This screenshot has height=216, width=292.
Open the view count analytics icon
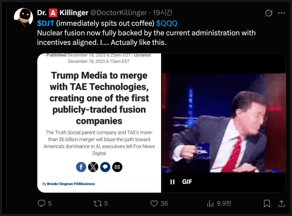tap(210, 204)
